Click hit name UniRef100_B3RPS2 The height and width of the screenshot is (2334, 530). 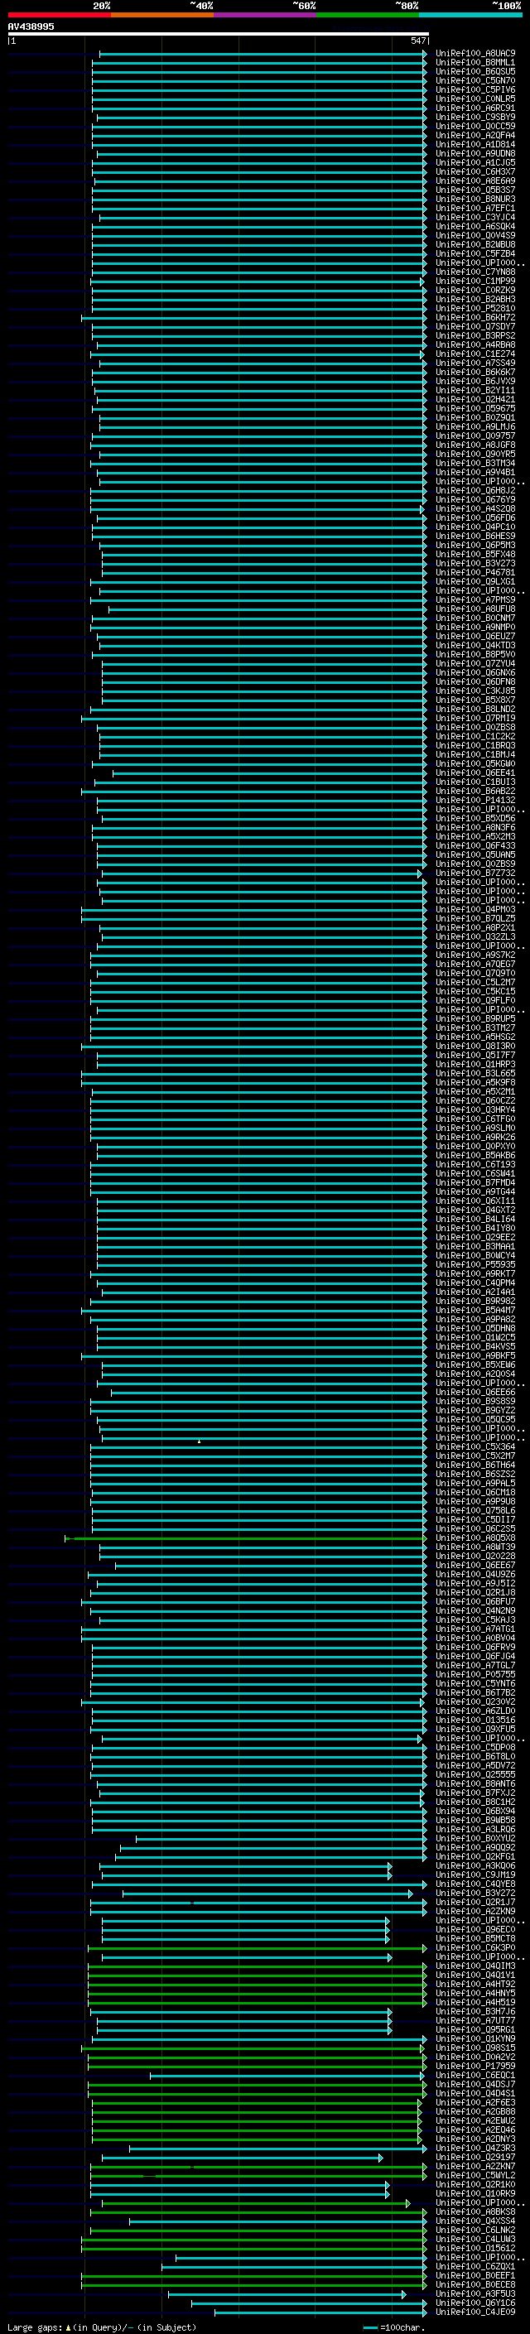point(475,336)
